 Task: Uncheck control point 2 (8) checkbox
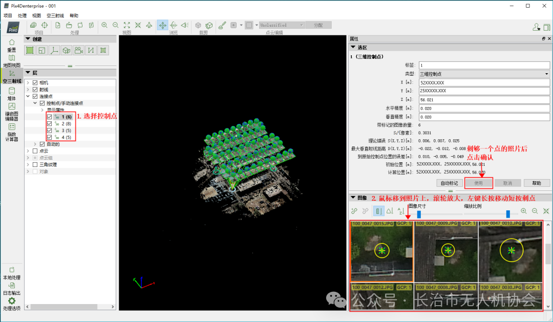(x=49, y=124)
